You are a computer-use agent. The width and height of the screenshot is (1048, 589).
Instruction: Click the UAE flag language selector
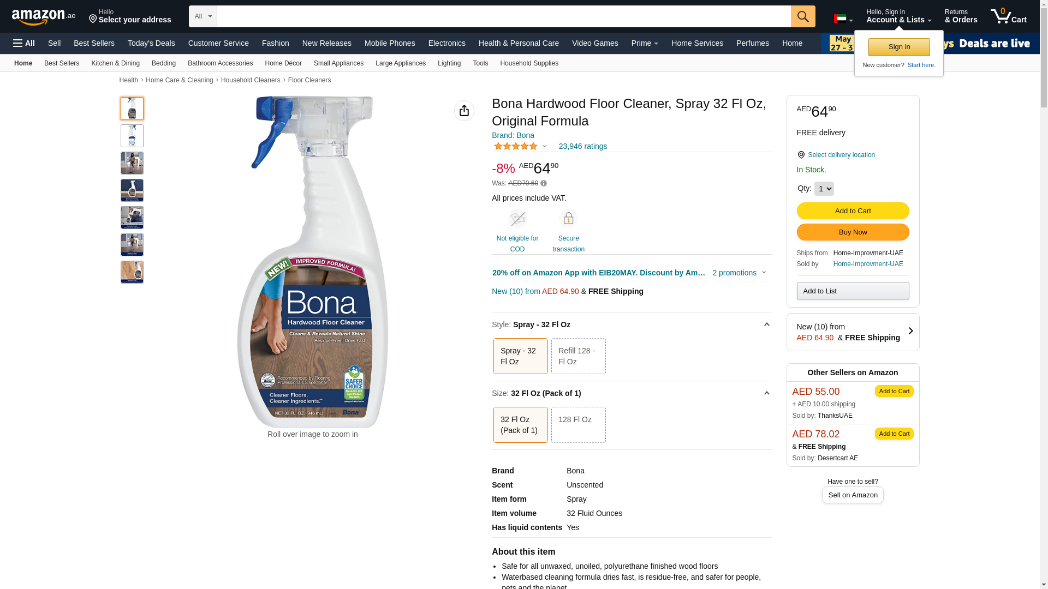pyautogui.click(x=843, y=19)
